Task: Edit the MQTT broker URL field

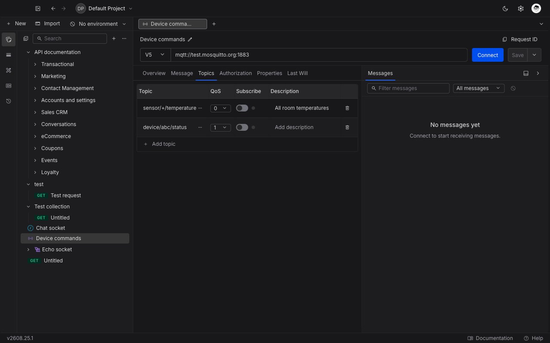Action: 319,55
